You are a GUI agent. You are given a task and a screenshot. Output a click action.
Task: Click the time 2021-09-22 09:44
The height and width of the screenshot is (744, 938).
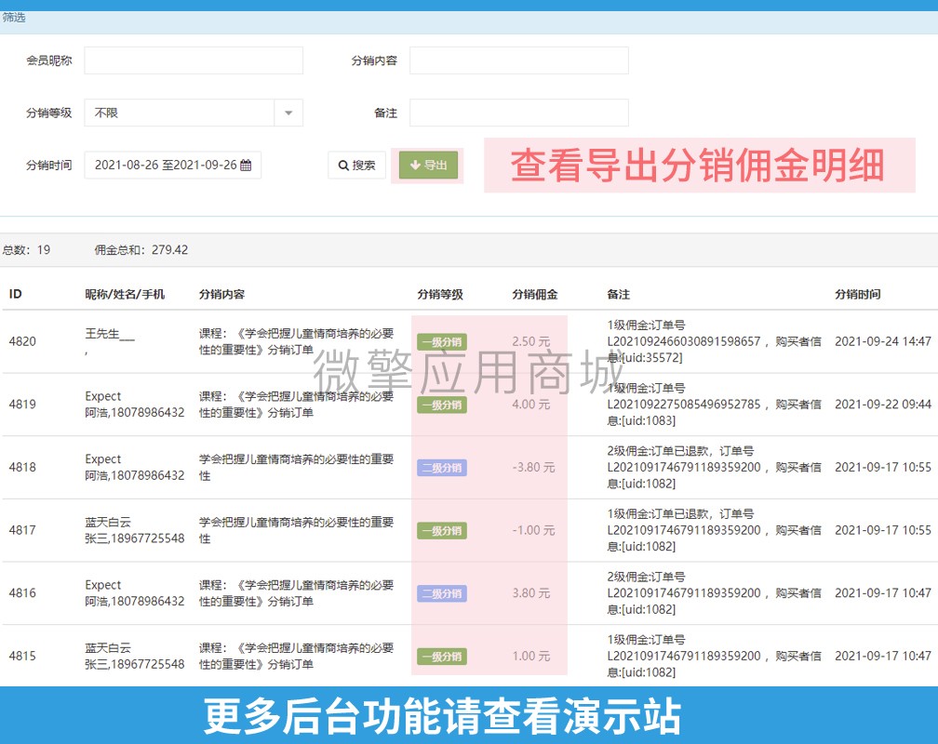pyautogui.click(x=883, y=405)
